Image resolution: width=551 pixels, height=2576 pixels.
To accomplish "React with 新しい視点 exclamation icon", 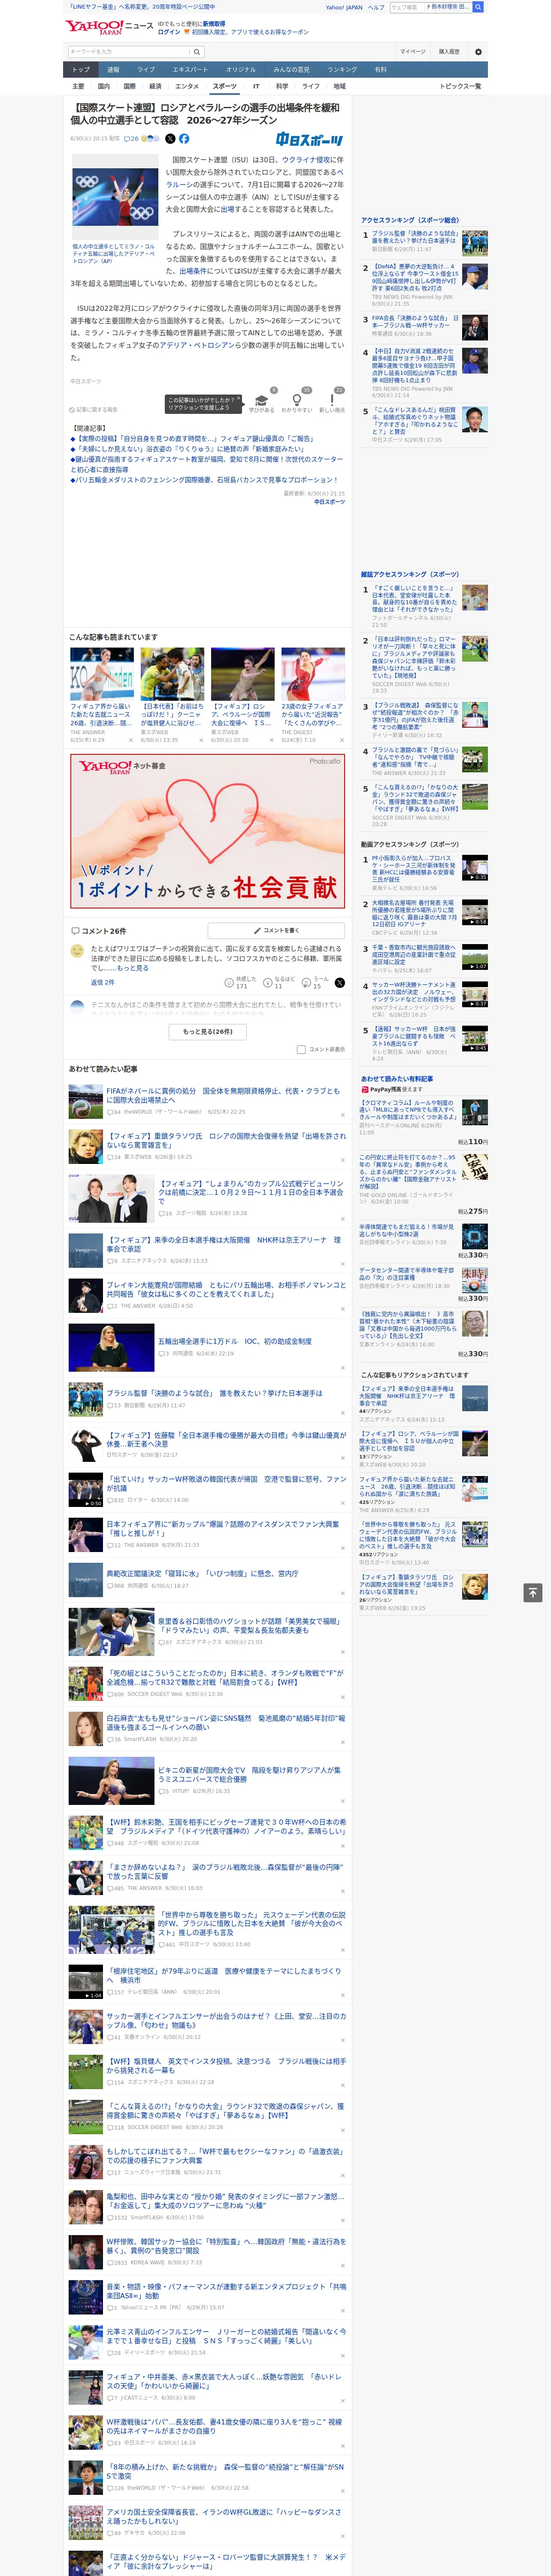I will (x=332, y=400).
